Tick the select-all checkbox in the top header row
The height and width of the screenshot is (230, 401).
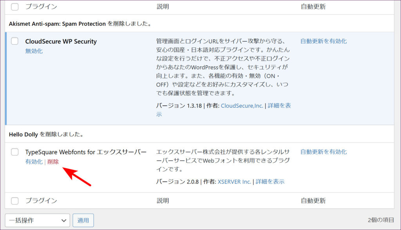pos(14,7)
